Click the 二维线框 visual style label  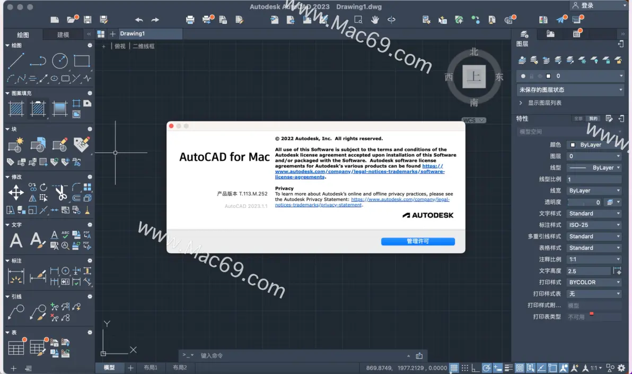(x=144, y=46)
